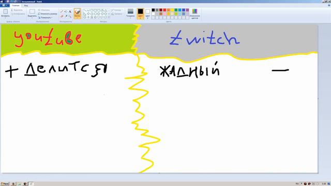Choose the Curve shape

[x=88, y=10]
